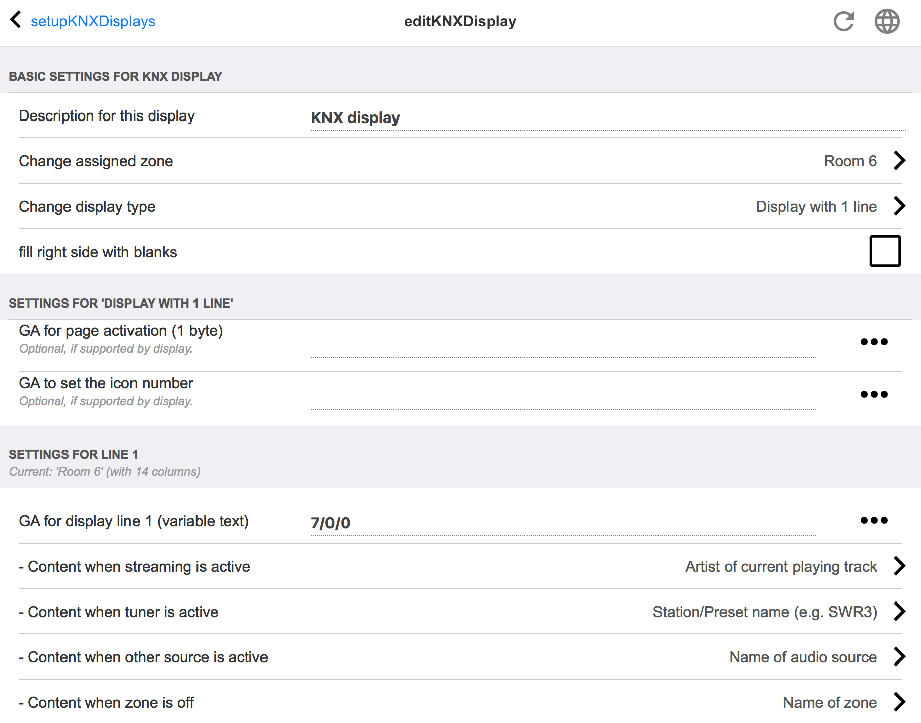
Task: Select 'Display with 1 line' value text
Action: [x=816, y=207]
